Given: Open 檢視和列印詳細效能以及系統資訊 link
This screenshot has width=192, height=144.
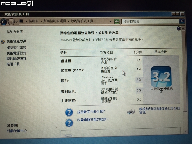Looking at the screenshot, I should (160, 110).
